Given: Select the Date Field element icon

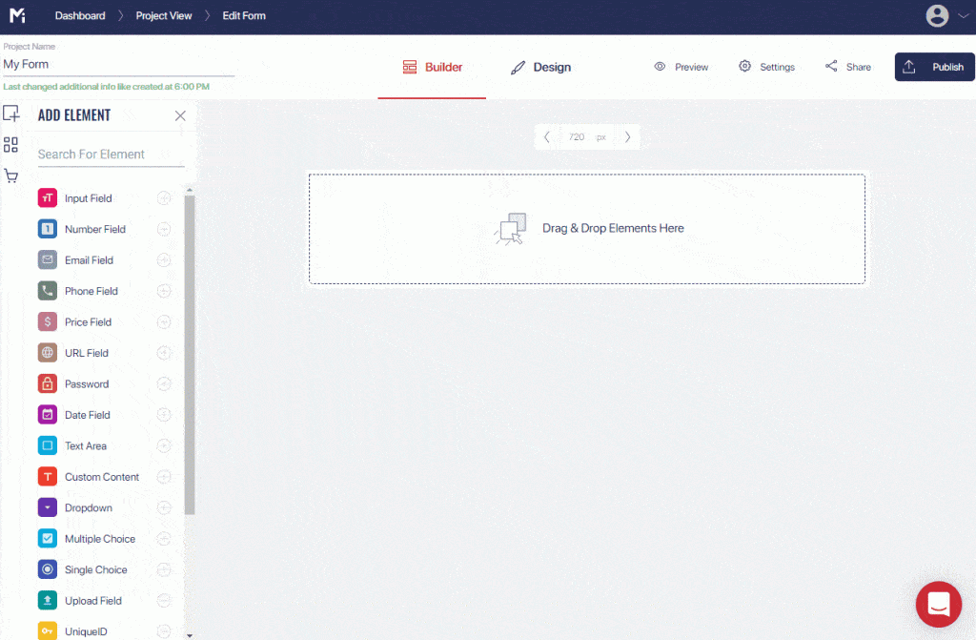Looking at the screenshot, I should 48,414.
